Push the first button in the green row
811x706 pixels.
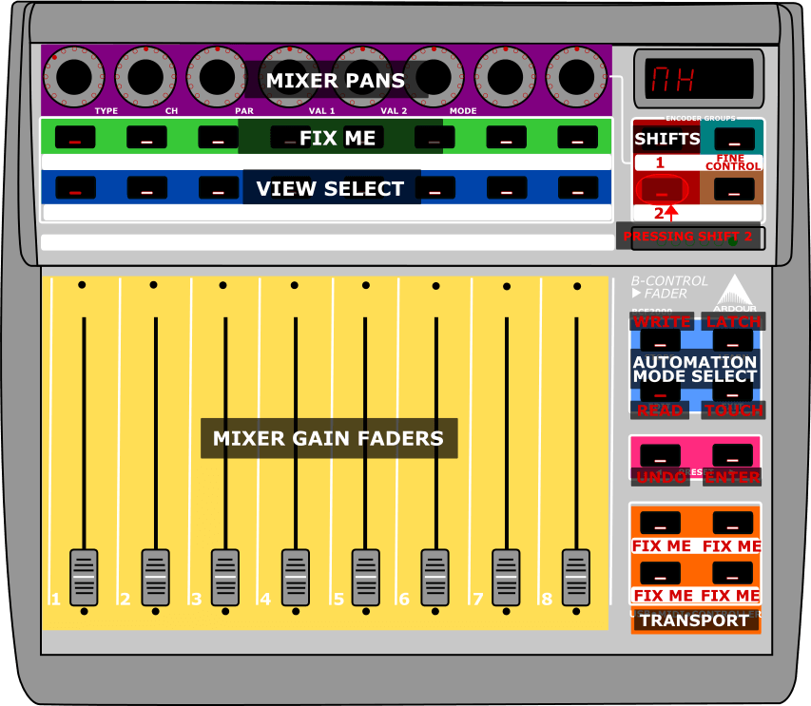75,137
